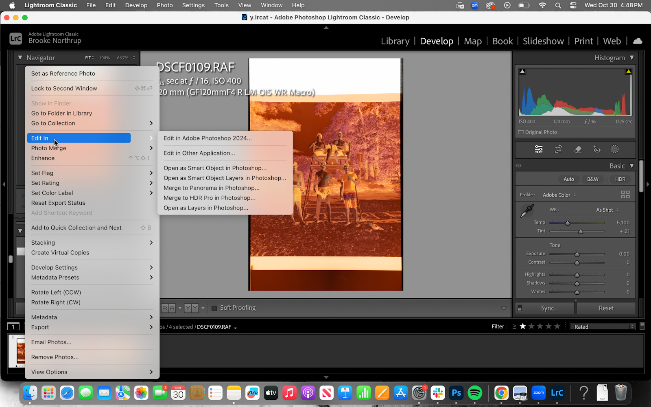Image resolution: width=651 pixels, height=407 pixels.
Task: Pick the White Balance eyedropper
Action: [527, 211]
